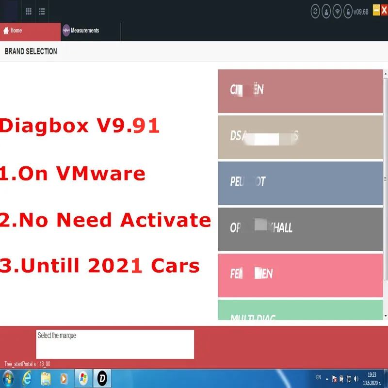
Task: Select the PEUGEOT brand button
Action: tap(300, 183)
